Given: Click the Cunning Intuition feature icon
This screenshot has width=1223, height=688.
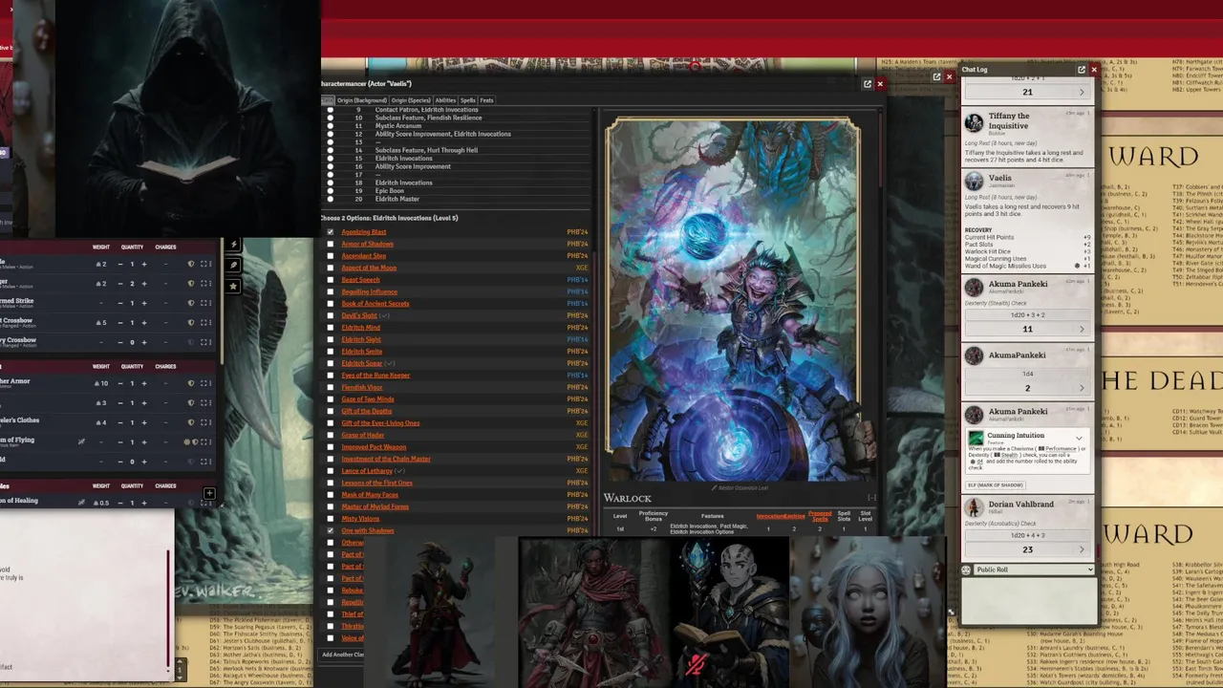Looking at the screenshot, I should pos(976,439).
